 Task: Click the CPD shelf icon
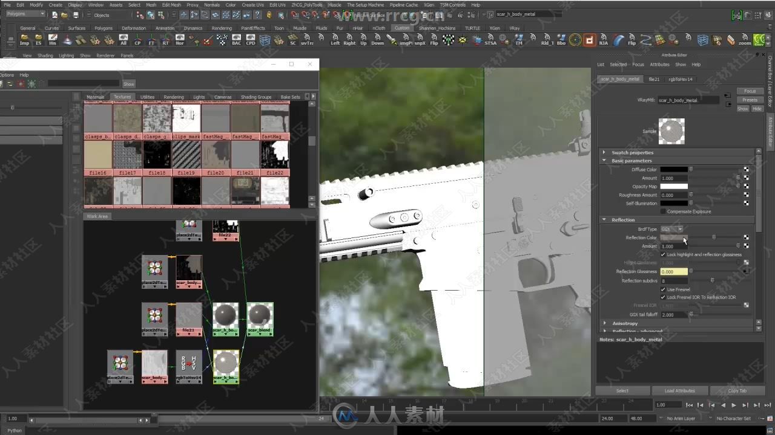(250, 40)
